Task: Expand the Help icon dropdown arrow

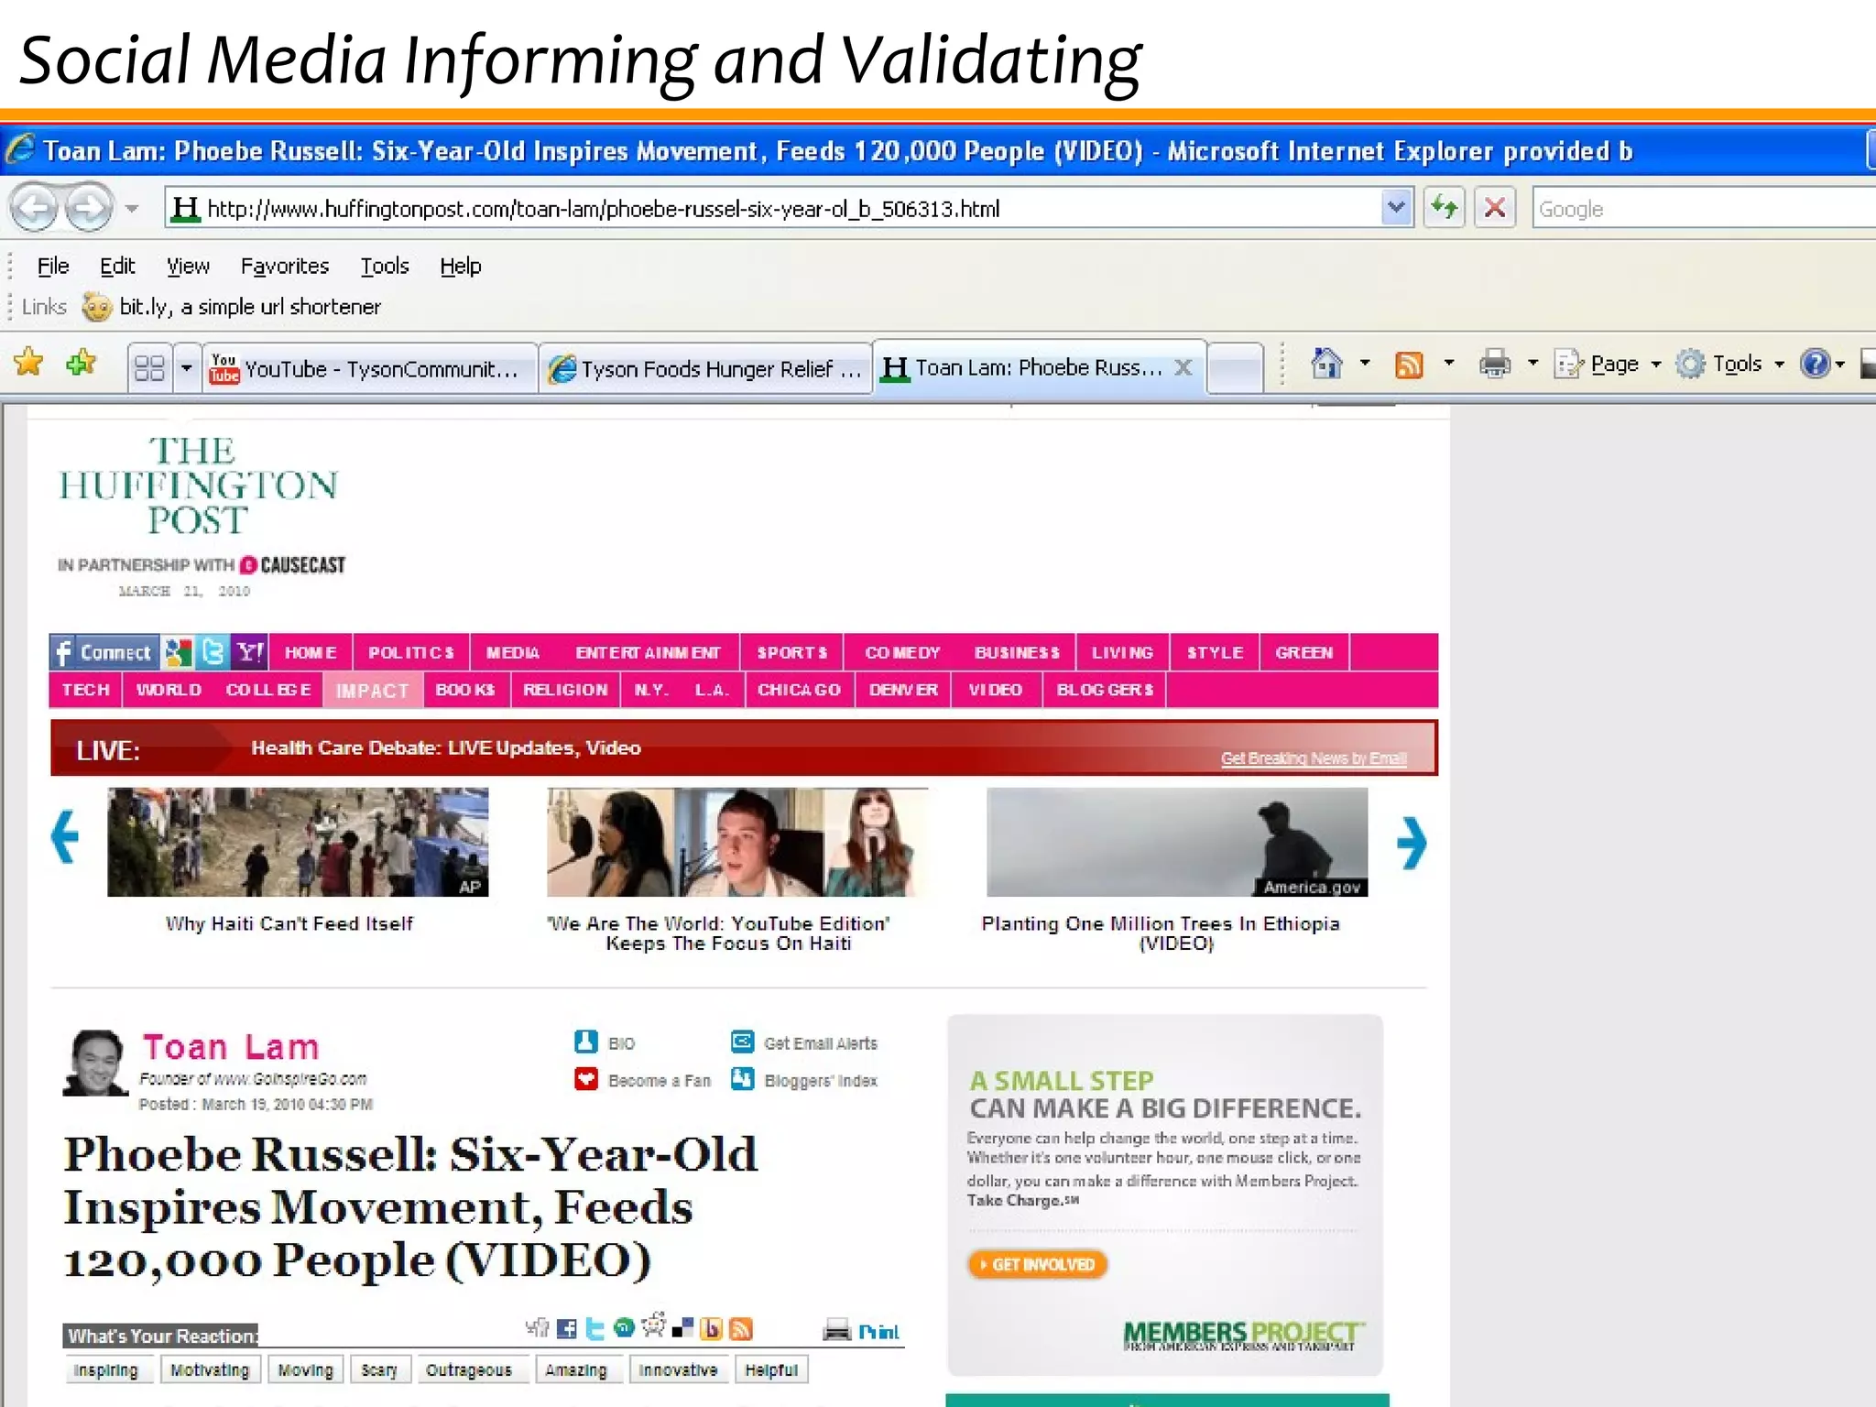Action: (x=1839, y=365)
